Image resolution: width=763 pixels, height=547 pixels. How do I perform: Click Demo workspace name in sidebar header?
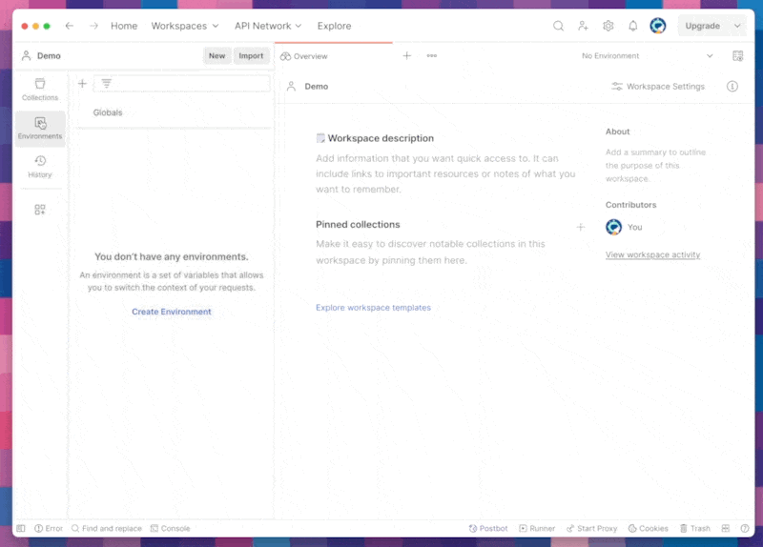pyautogui.click(x=49, y=56)
